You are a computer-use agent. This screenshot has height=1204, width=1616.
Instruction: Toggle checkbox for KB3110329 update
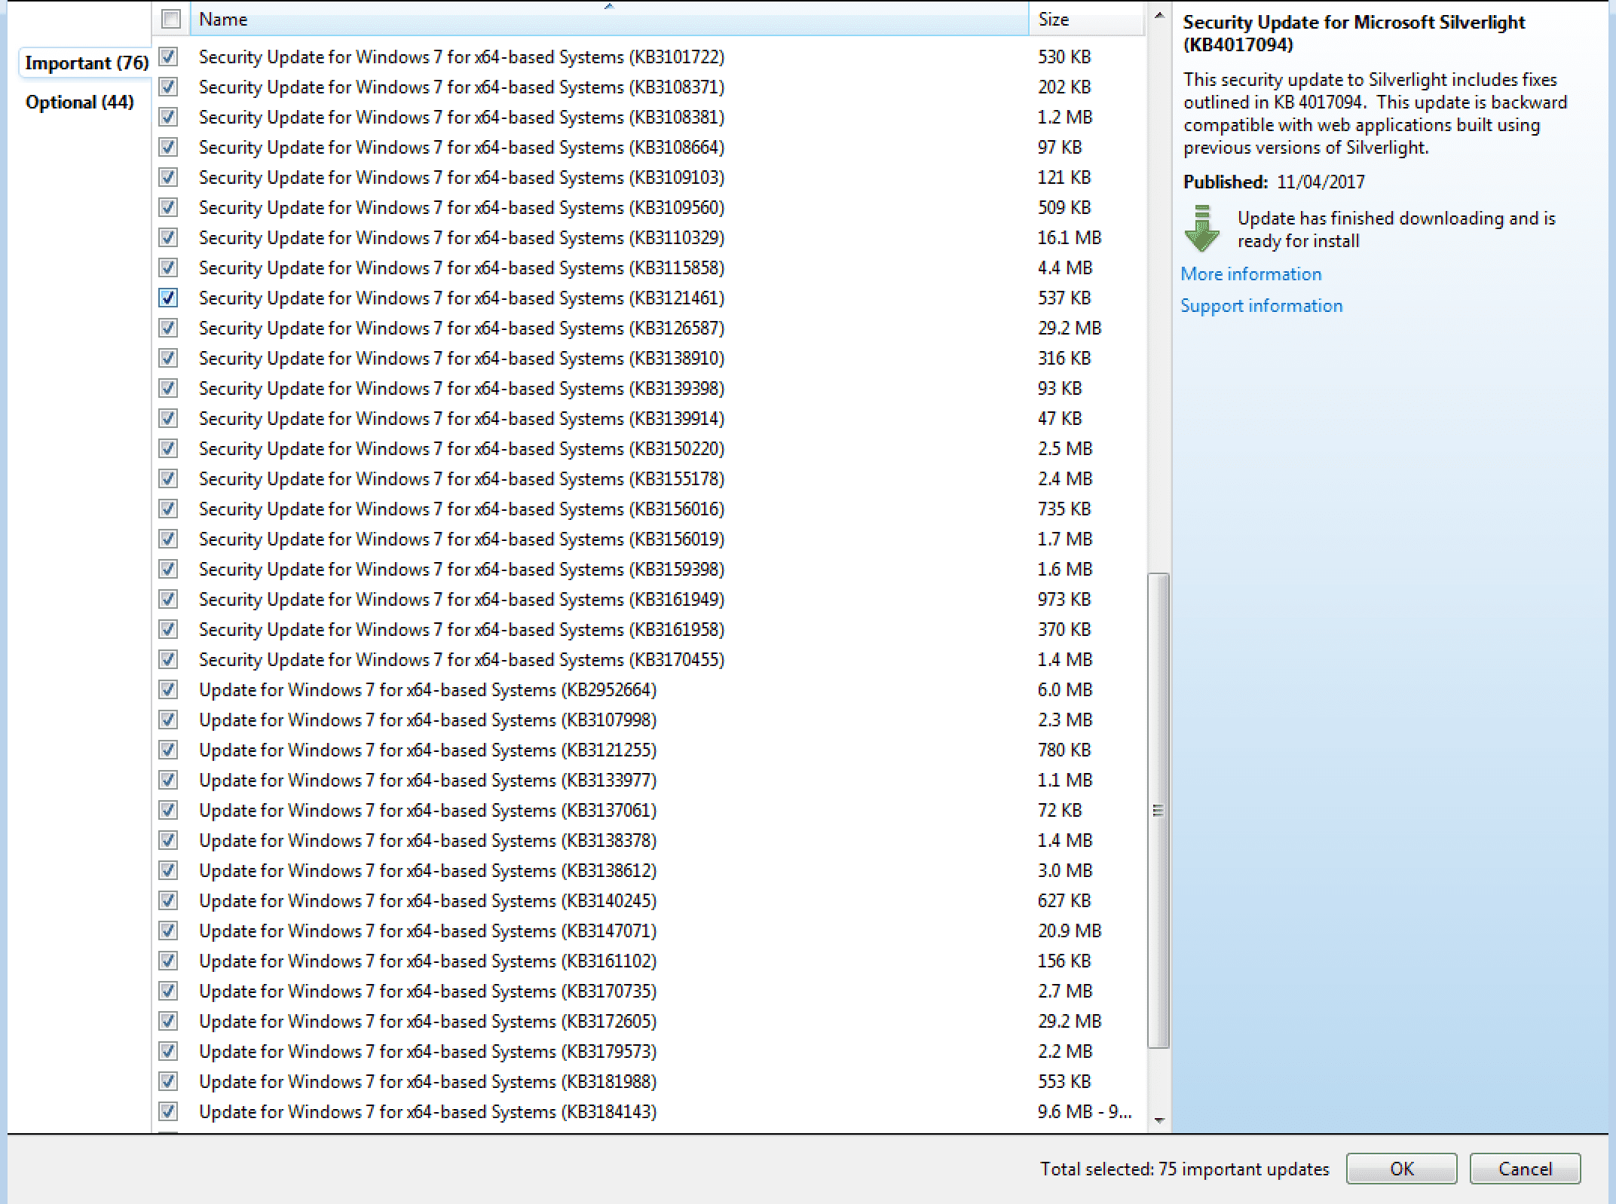pos(168,237)
